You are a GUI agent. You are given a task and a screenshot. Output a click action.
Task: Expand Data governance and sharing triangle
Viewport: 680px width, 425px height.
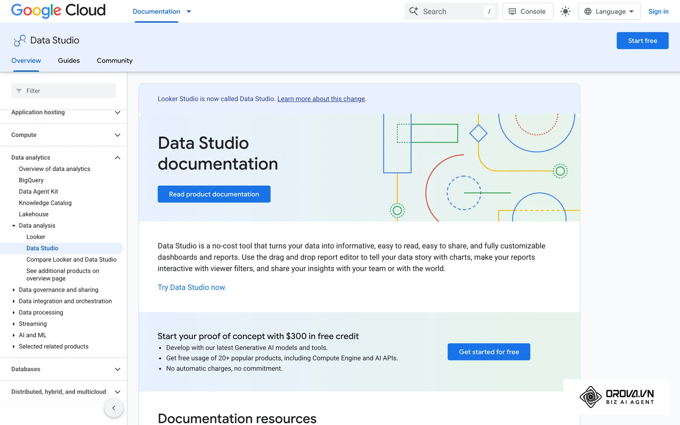(14, 290)
